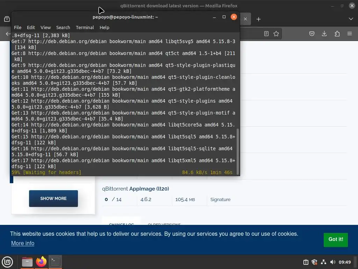The height and width of the screenshot is (269, 358).
Task: Accept cookies with Got it! button
Action: [336, 240]
